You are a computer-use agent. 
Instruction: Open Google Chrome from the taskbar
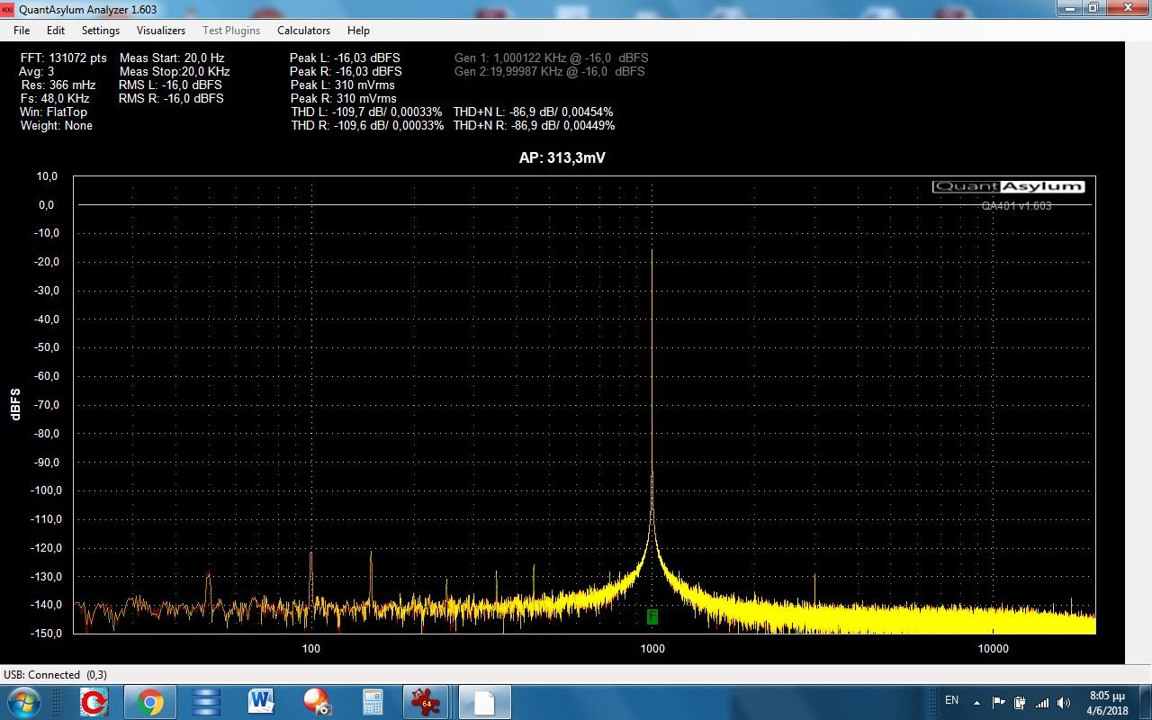150,702
